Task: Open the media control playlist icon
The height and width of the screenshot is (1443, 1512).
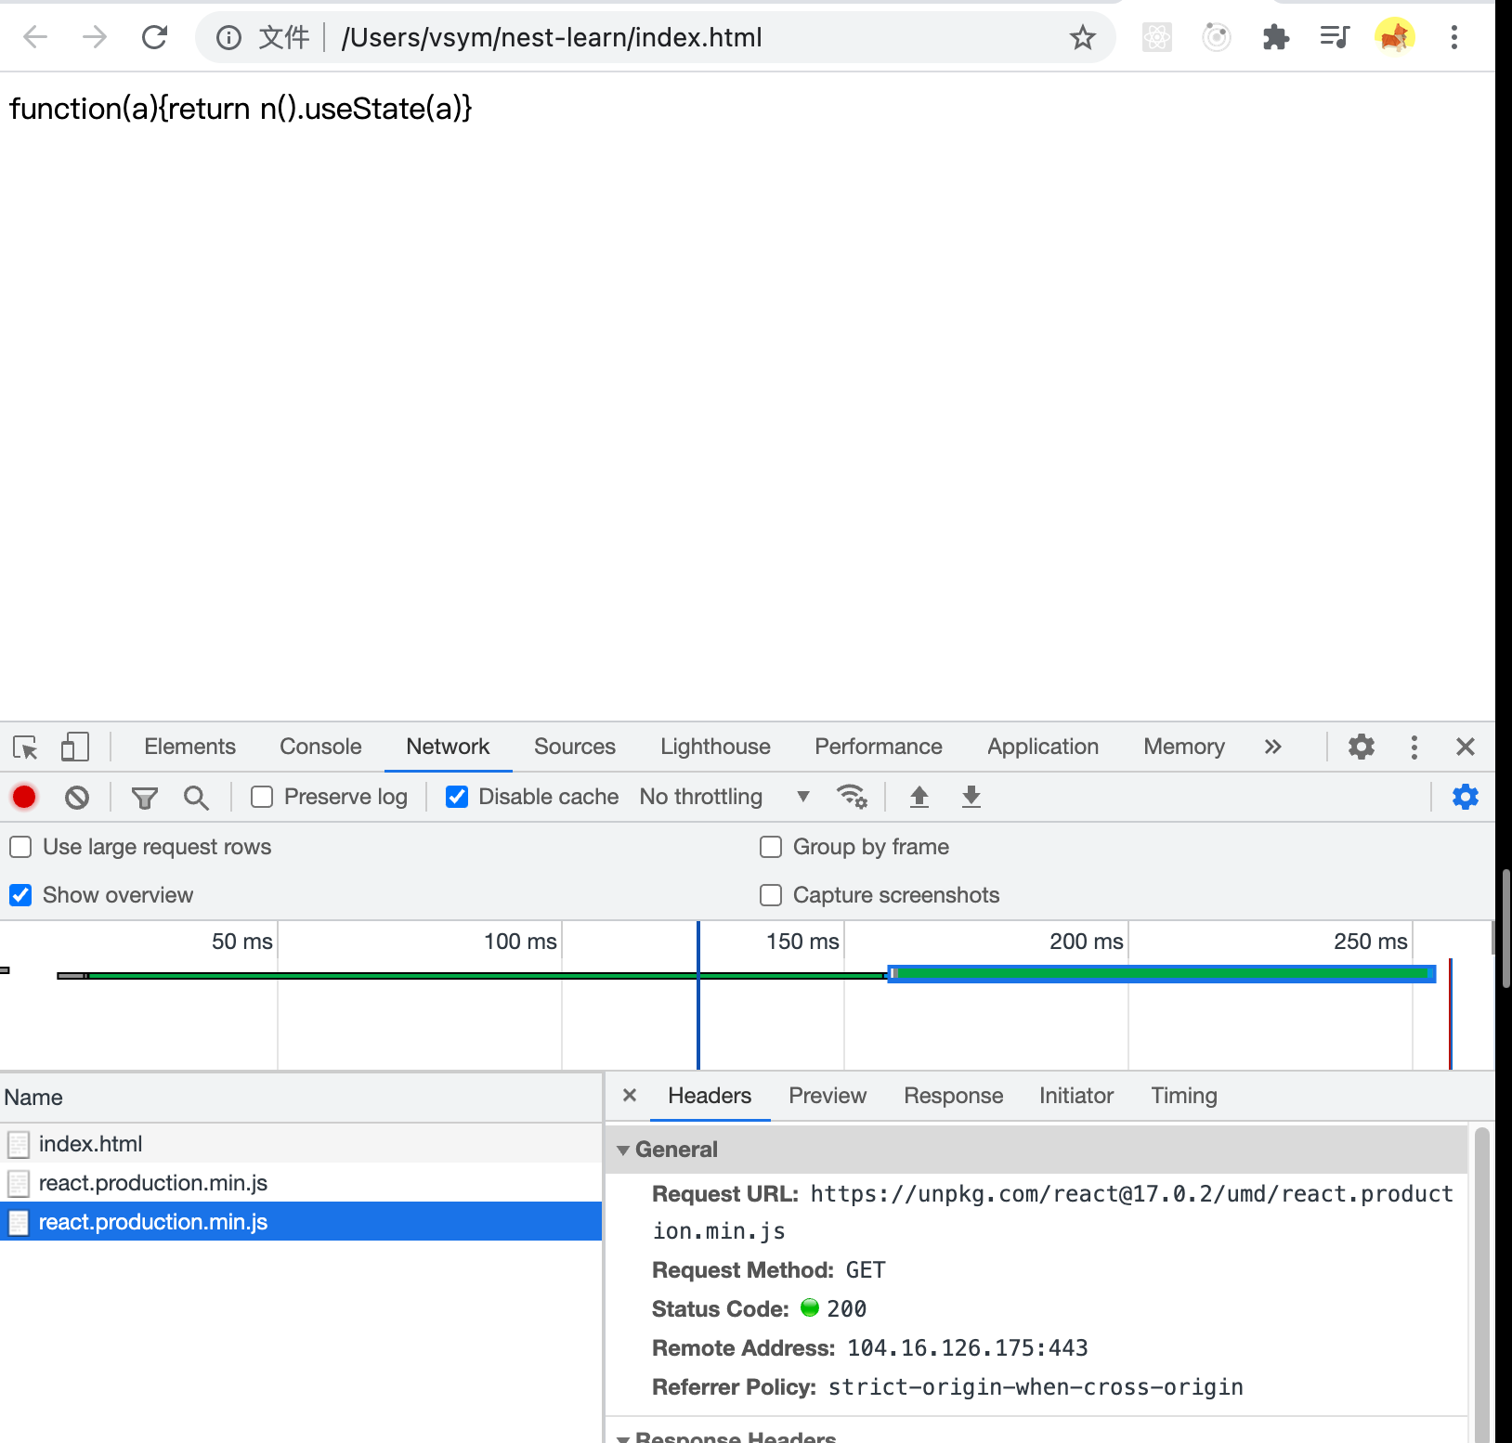Action: (x=1335, y=37)
